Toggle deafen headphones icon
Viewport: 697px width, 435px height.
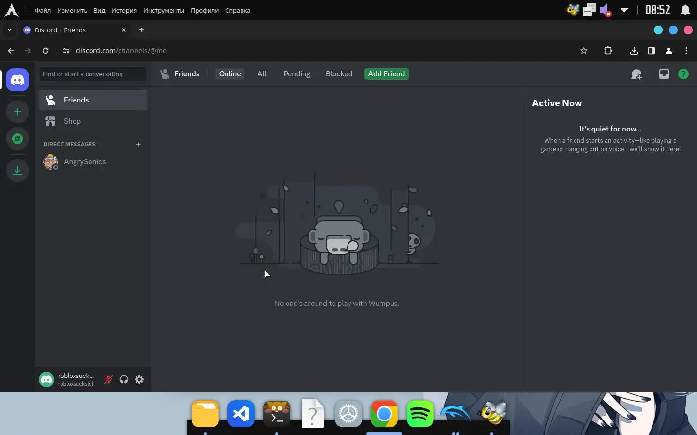click(124, 379)
